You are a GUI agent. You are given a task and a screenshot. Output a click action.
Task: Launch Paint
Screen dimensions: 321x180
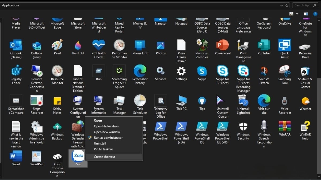click(57, 45)
